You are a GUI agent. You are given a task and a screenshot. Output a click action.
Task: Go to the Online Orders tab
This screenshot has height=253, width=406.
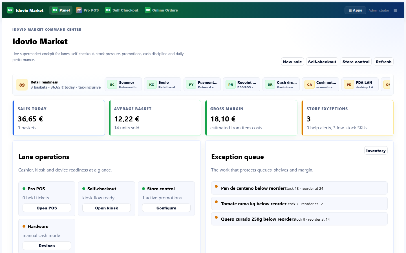(162, 10)
